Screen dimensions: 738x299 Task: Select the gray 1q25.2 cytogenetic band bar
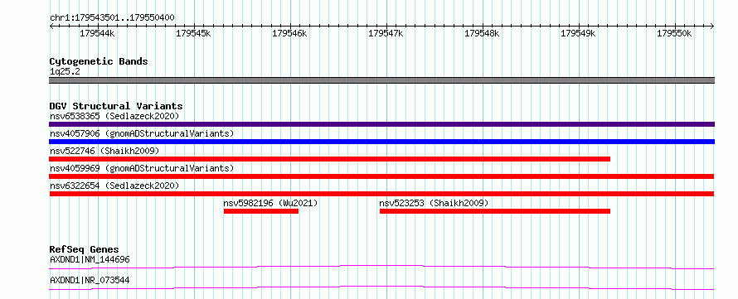pyautogui.click(x=381, y=80)
